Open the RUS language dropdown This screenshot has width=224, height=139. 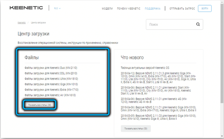(x=57, y=8)
